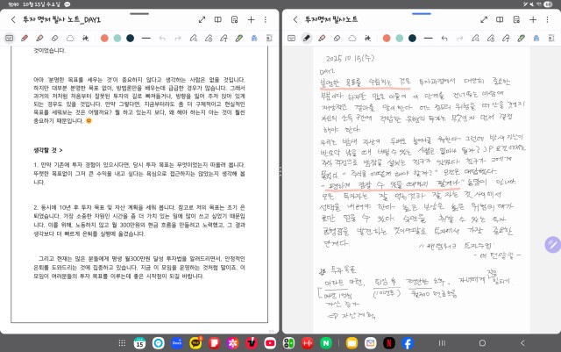The width and height of the screenshot is (561, 352).
Task: Open reading mode in right note
Action: click(x=500, y=19)
